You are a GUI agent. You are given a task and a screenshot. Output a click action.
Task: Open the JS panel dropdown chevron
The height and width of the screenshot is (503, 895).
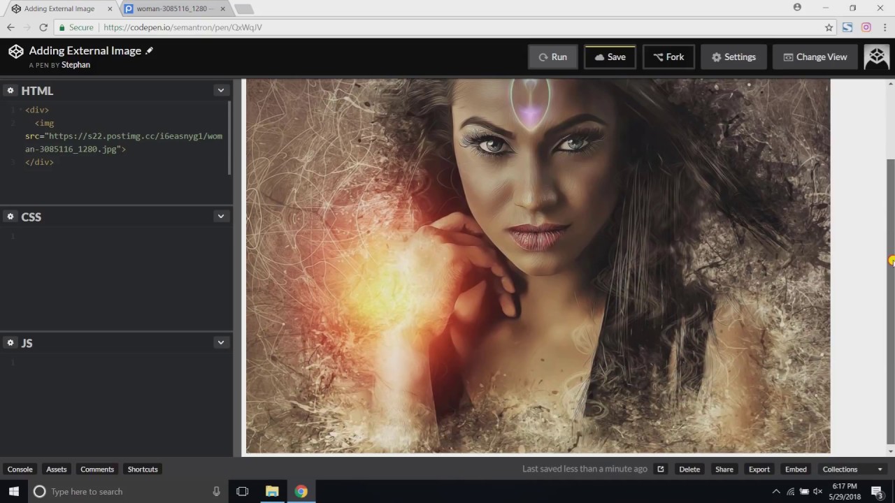pyautogui.click(x=221, y=342)
